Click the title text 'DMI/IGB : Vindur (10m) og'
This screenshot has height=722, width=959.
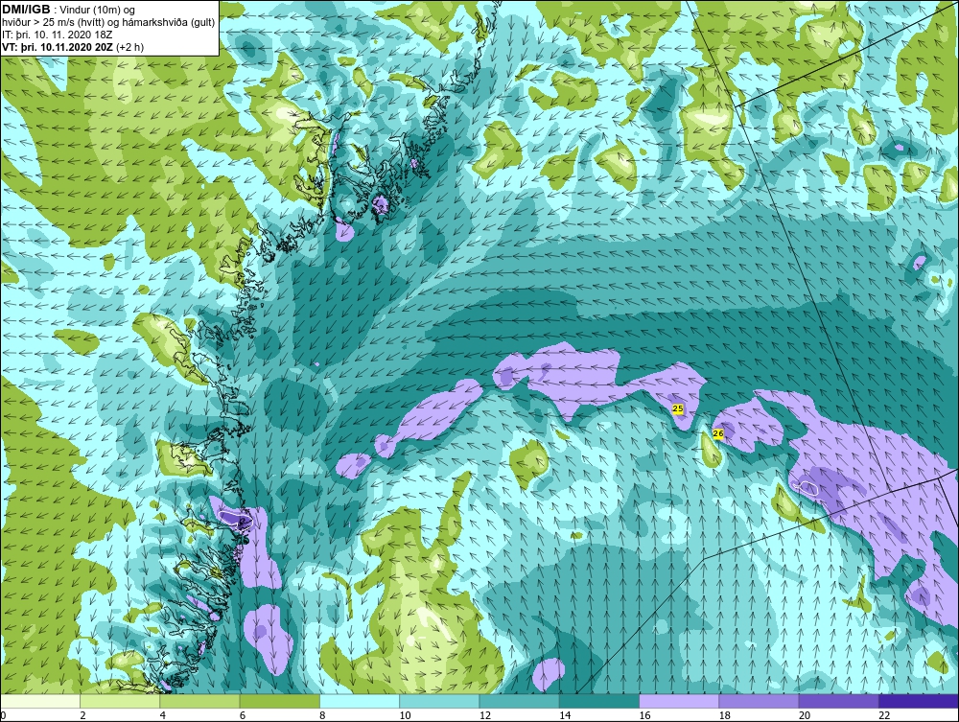click(x=68, y=10)
